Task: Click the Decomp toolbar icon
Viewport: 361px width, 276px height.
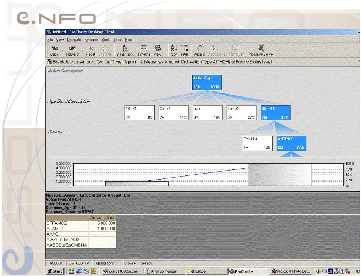Action: tap(214, 50)
